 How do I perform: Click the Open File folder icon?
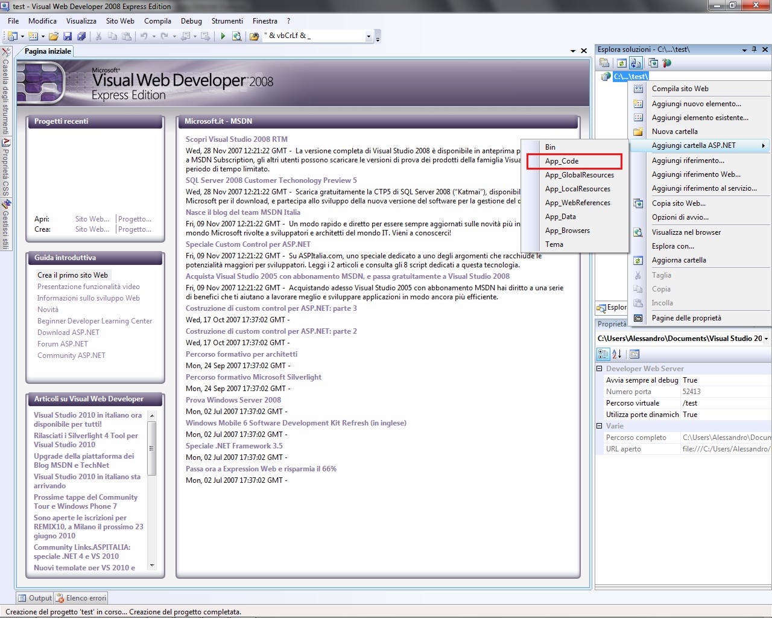pyautogui.click(x=54, y=36)
